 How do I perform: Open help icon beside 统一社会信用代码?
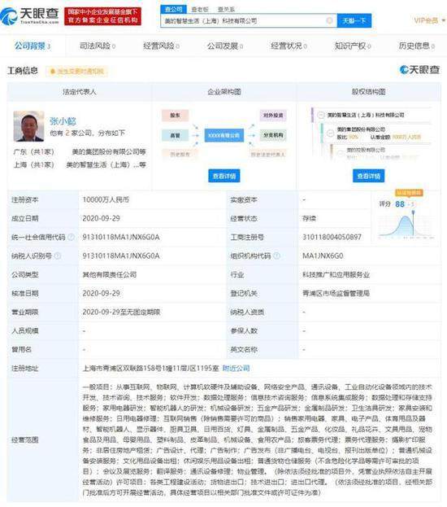coord(71,237)
